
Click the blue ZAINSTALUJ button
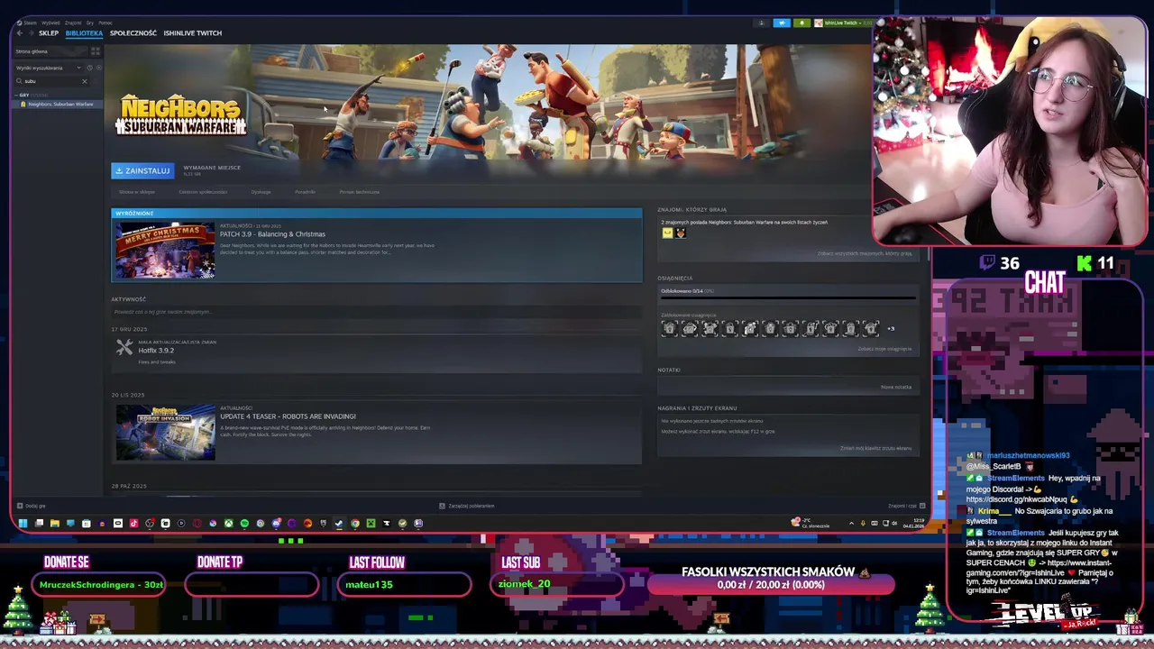tap(142, 170)
